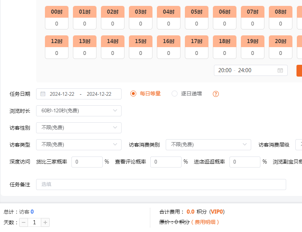Click the 查看评论概率 input box

166,162
